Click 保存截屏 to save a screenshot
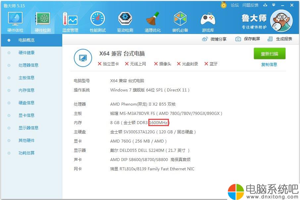This screenshot has height=200, width=300. pos(252,39)
